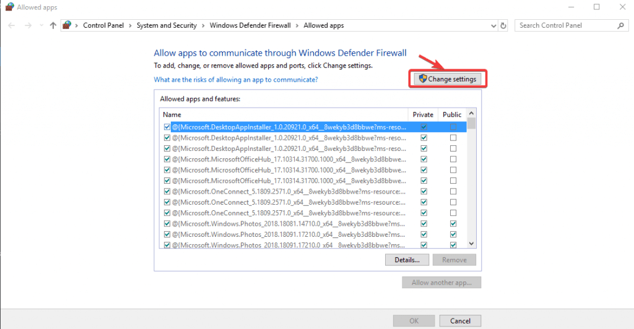
Task: Toggle Private checkbox of first OneConnect row
Action: [423, 191]
